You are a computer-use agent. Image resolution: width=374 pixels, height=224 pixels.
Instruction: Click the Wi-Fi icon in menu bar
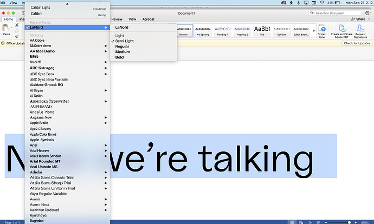(322, 3)
